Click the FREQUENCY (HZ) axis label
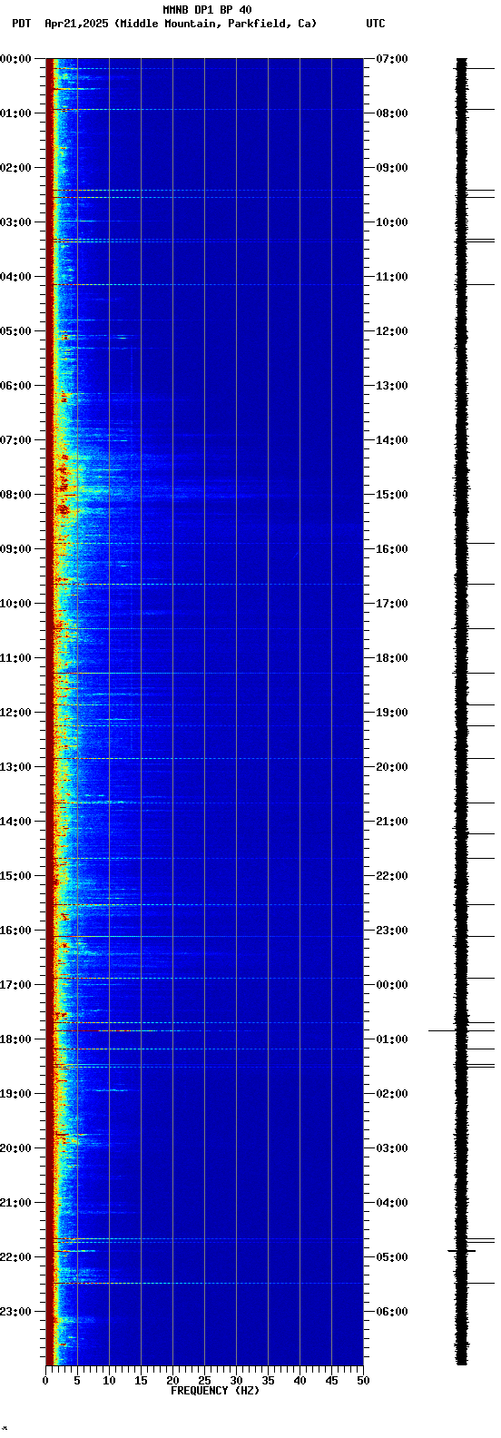Screen dimensions: 501x1438 click(215, 1391)
